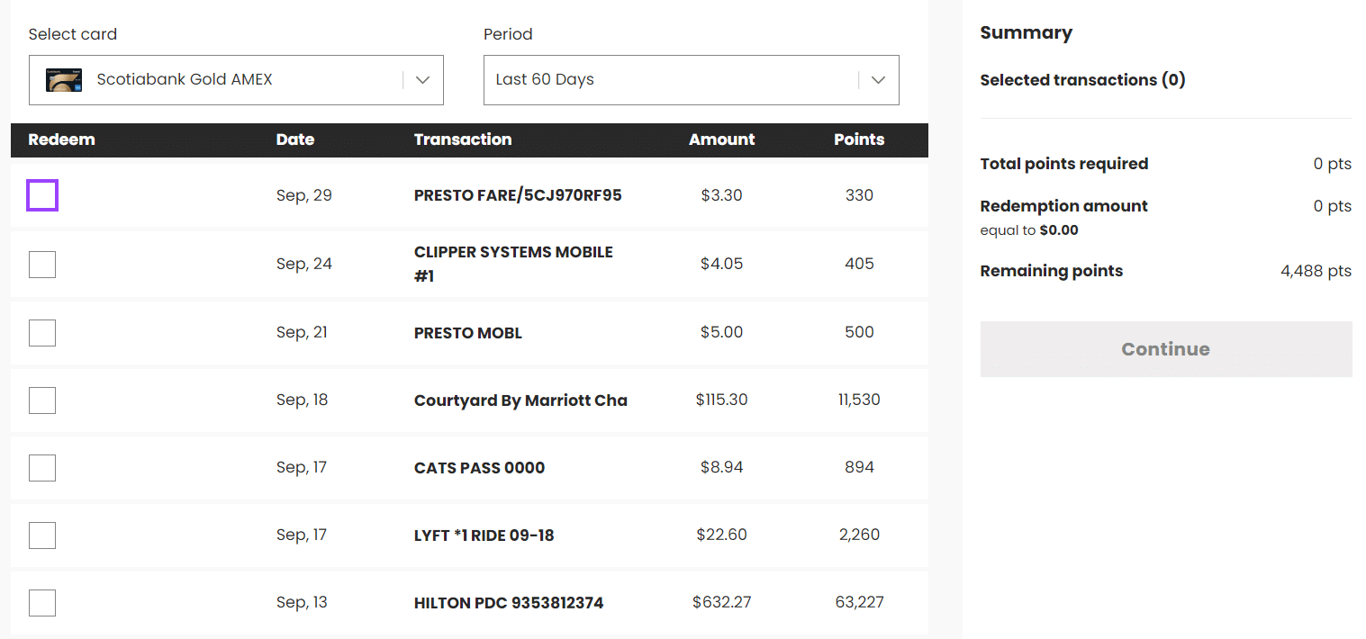
Task: Click the Scotiabank Gold AMEX card image icon
Action: 65,80
